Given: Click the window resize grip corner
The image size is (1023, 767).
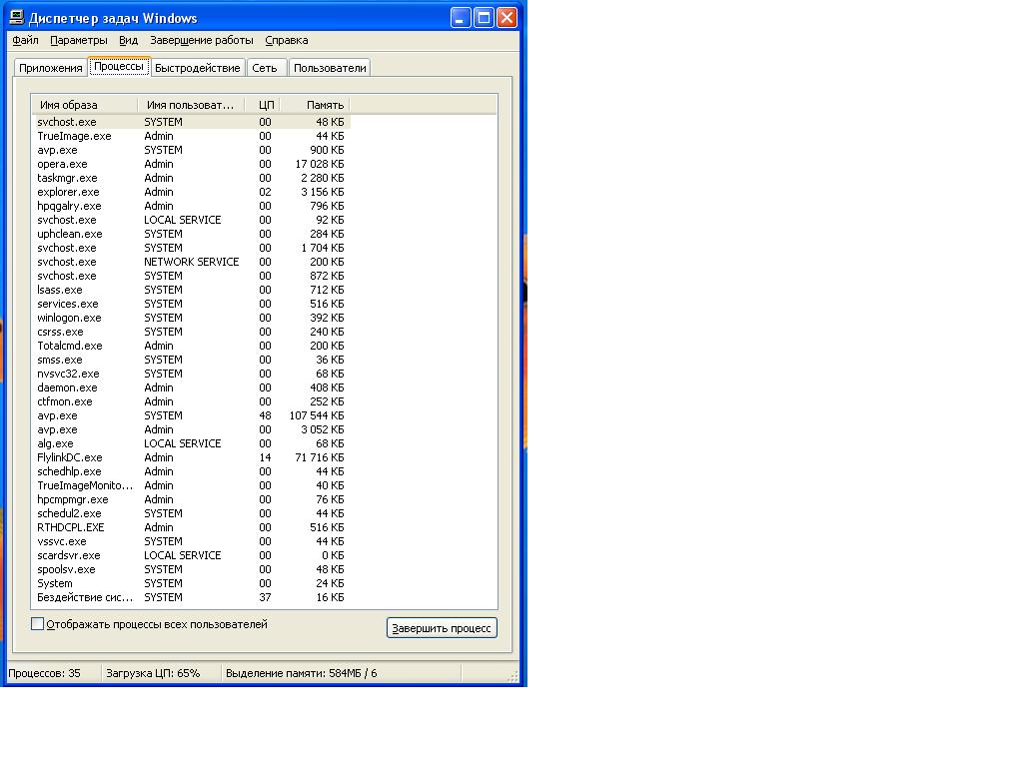Looking at the screenshot, I should click(512, 676).
